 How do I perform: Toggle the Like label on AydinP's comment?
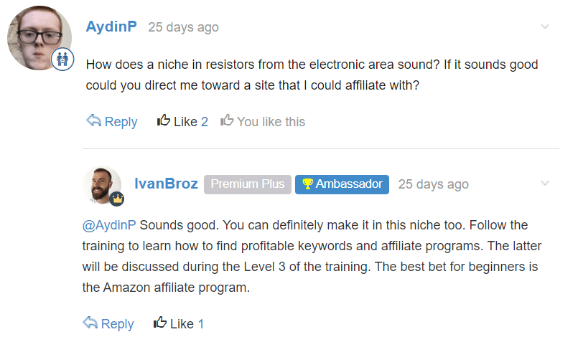[185, 121]
